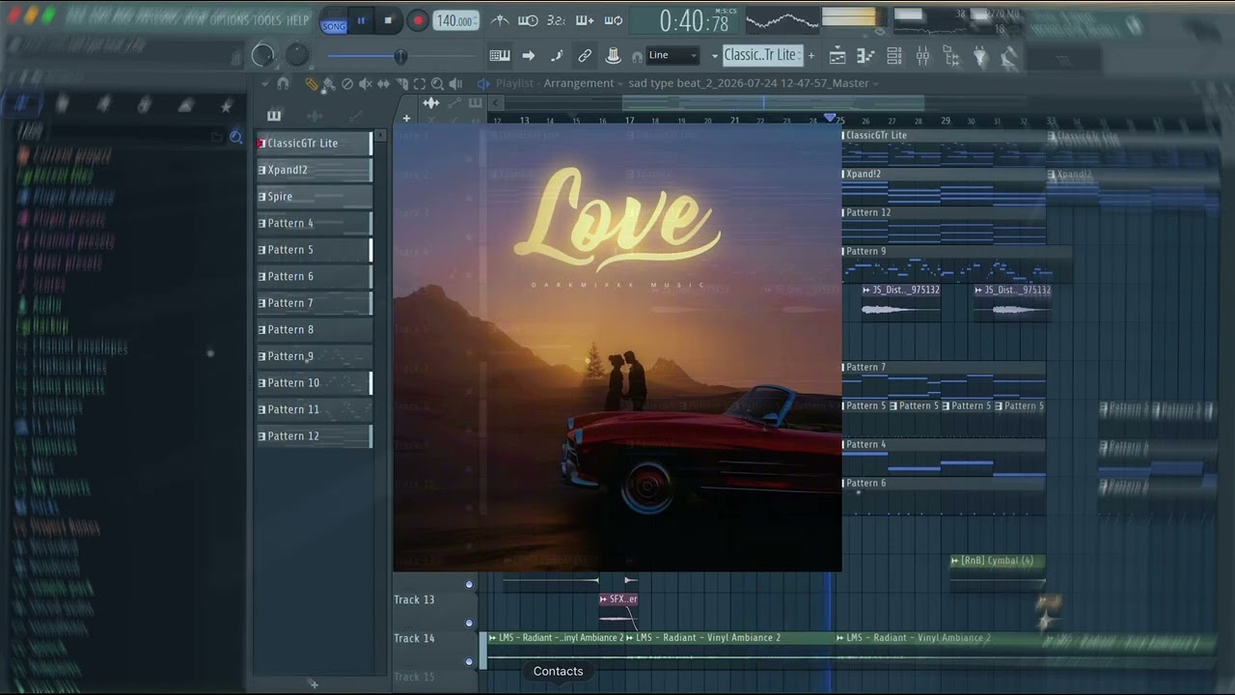Open the TOOLS menu
The height and width of the screenshot is (695, 1235).
(x=267, y=20)
